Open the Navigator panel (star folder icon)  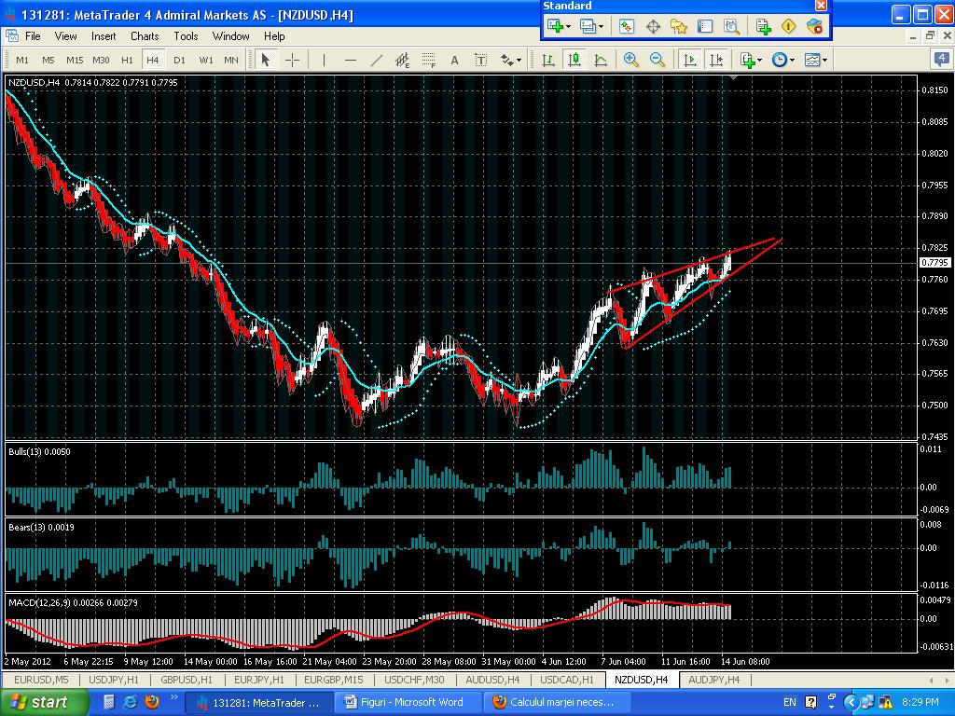pos(679,27)
